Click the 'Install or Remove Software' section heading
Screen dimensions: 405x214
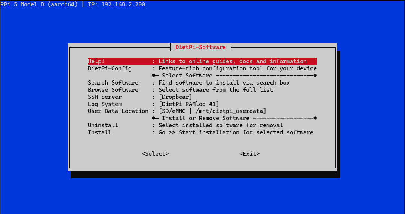coord(206,118)
